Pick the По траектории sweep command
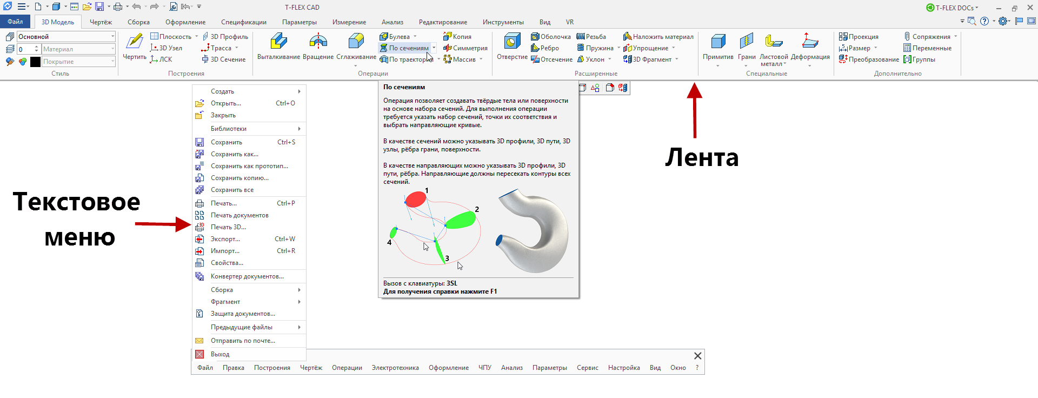1038x398 pixels. pyautogui.click(x=407, y=59)
